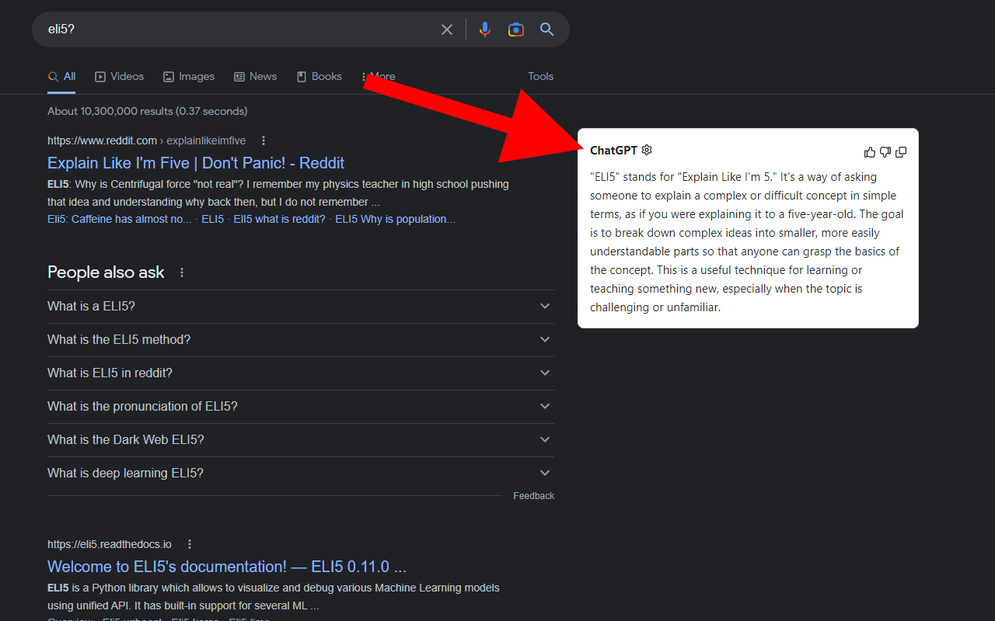
Task: Open the News results tab
Action: (x=256, y=76)
